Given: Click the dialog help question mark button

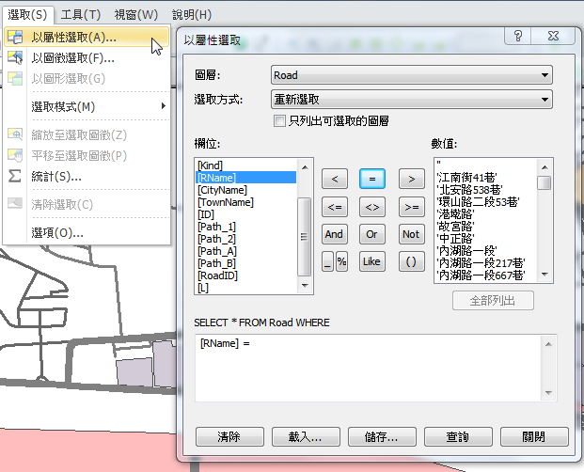Looking at the screenshot, I should (518, 36).
